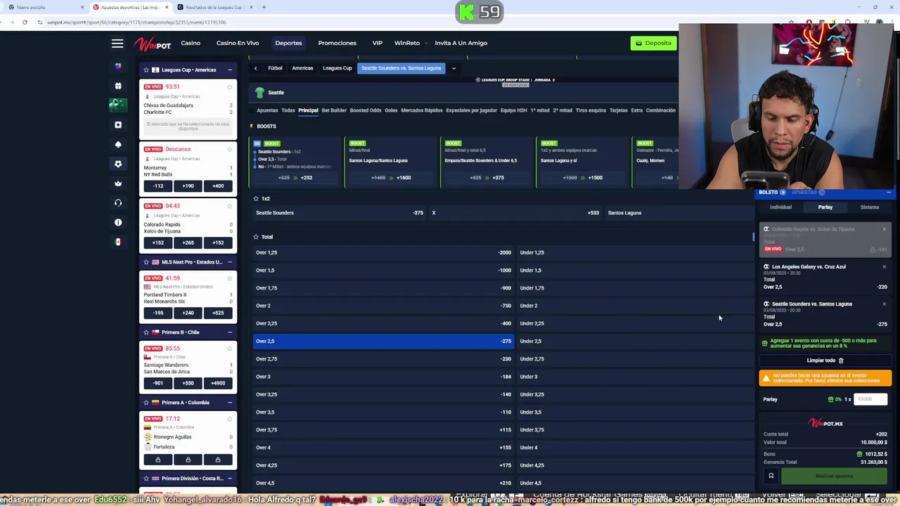Viewport: 900px width, 506px height.
Task: Choose the Mexico flag language icon
Action: coord(118,242)
